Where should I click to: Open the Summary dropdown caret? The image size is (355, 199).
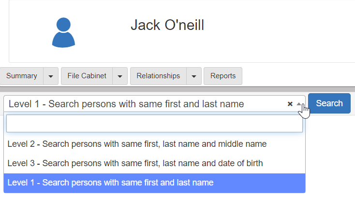click(51, 76)
